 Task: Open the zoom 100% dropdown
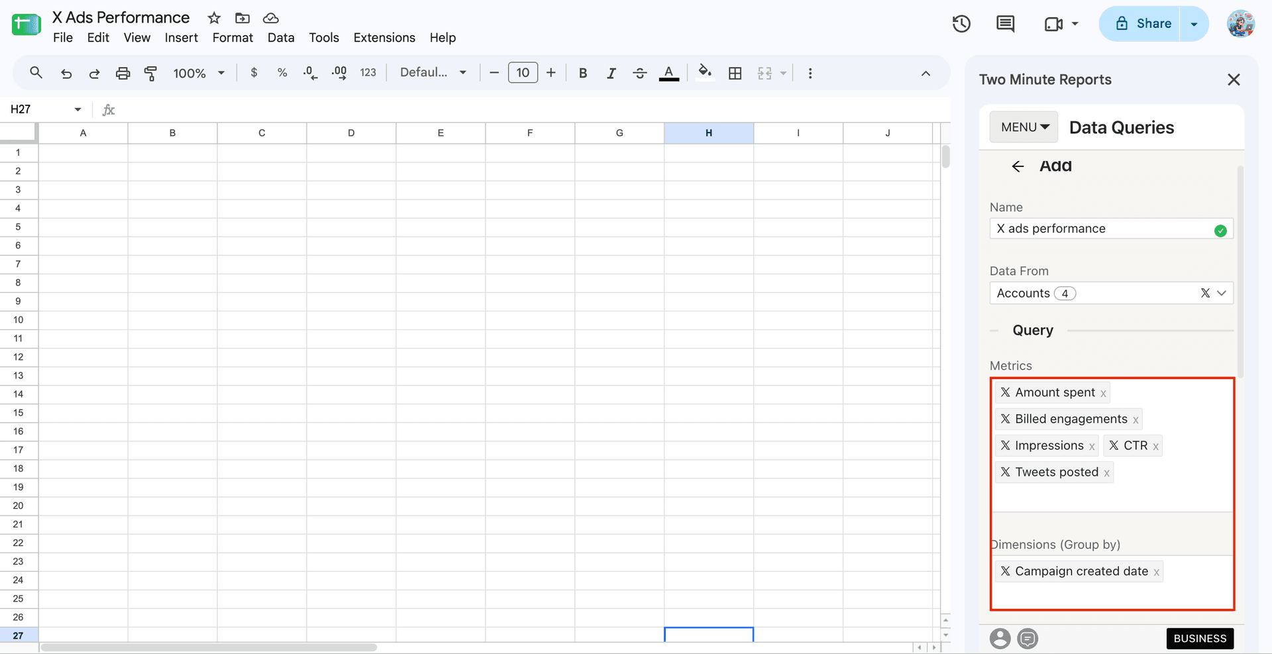click(199, 73)
